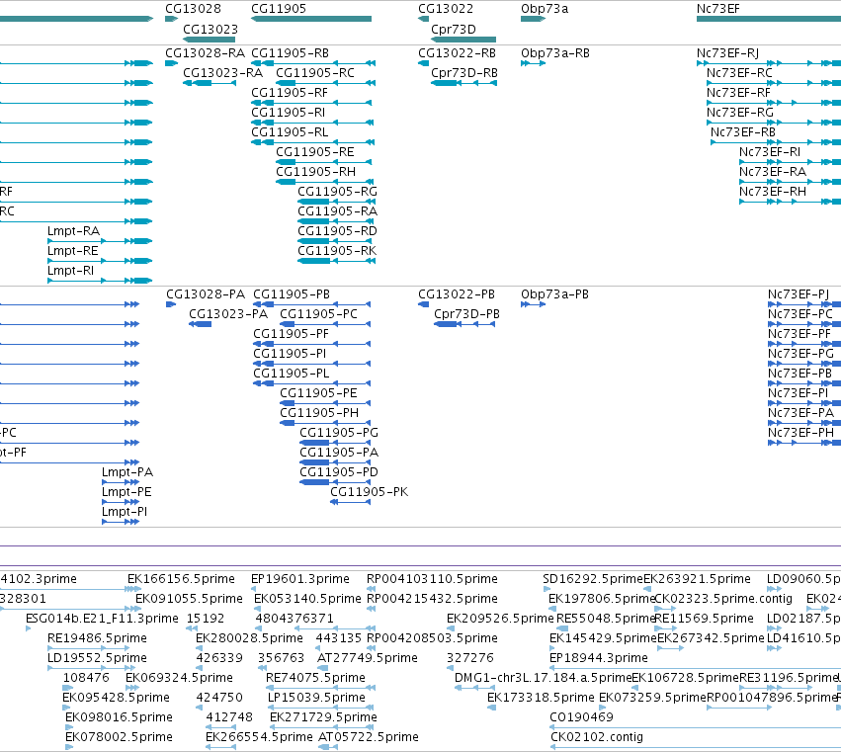Click protein CG13023-PA
Viewport: 841px width, 752px height.
(x=228, y=314)
